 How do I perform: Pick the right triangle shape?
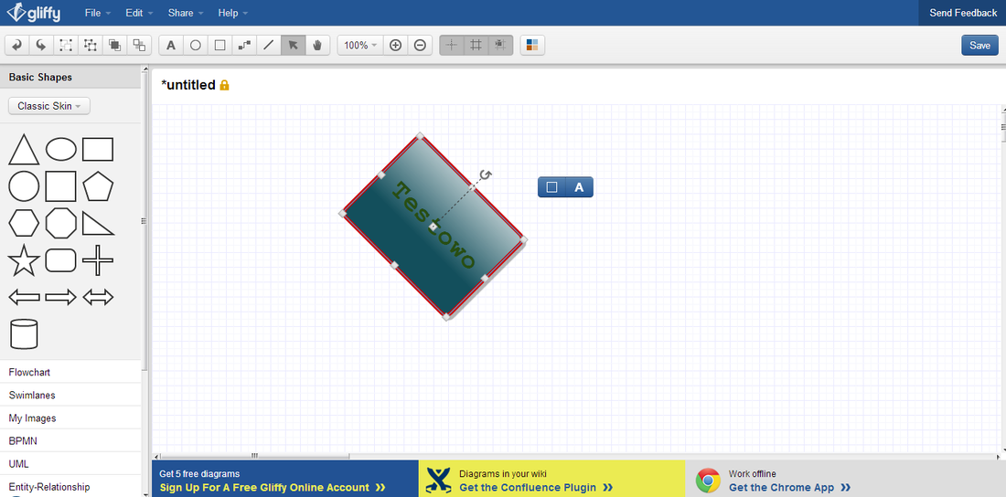[98, 223]
